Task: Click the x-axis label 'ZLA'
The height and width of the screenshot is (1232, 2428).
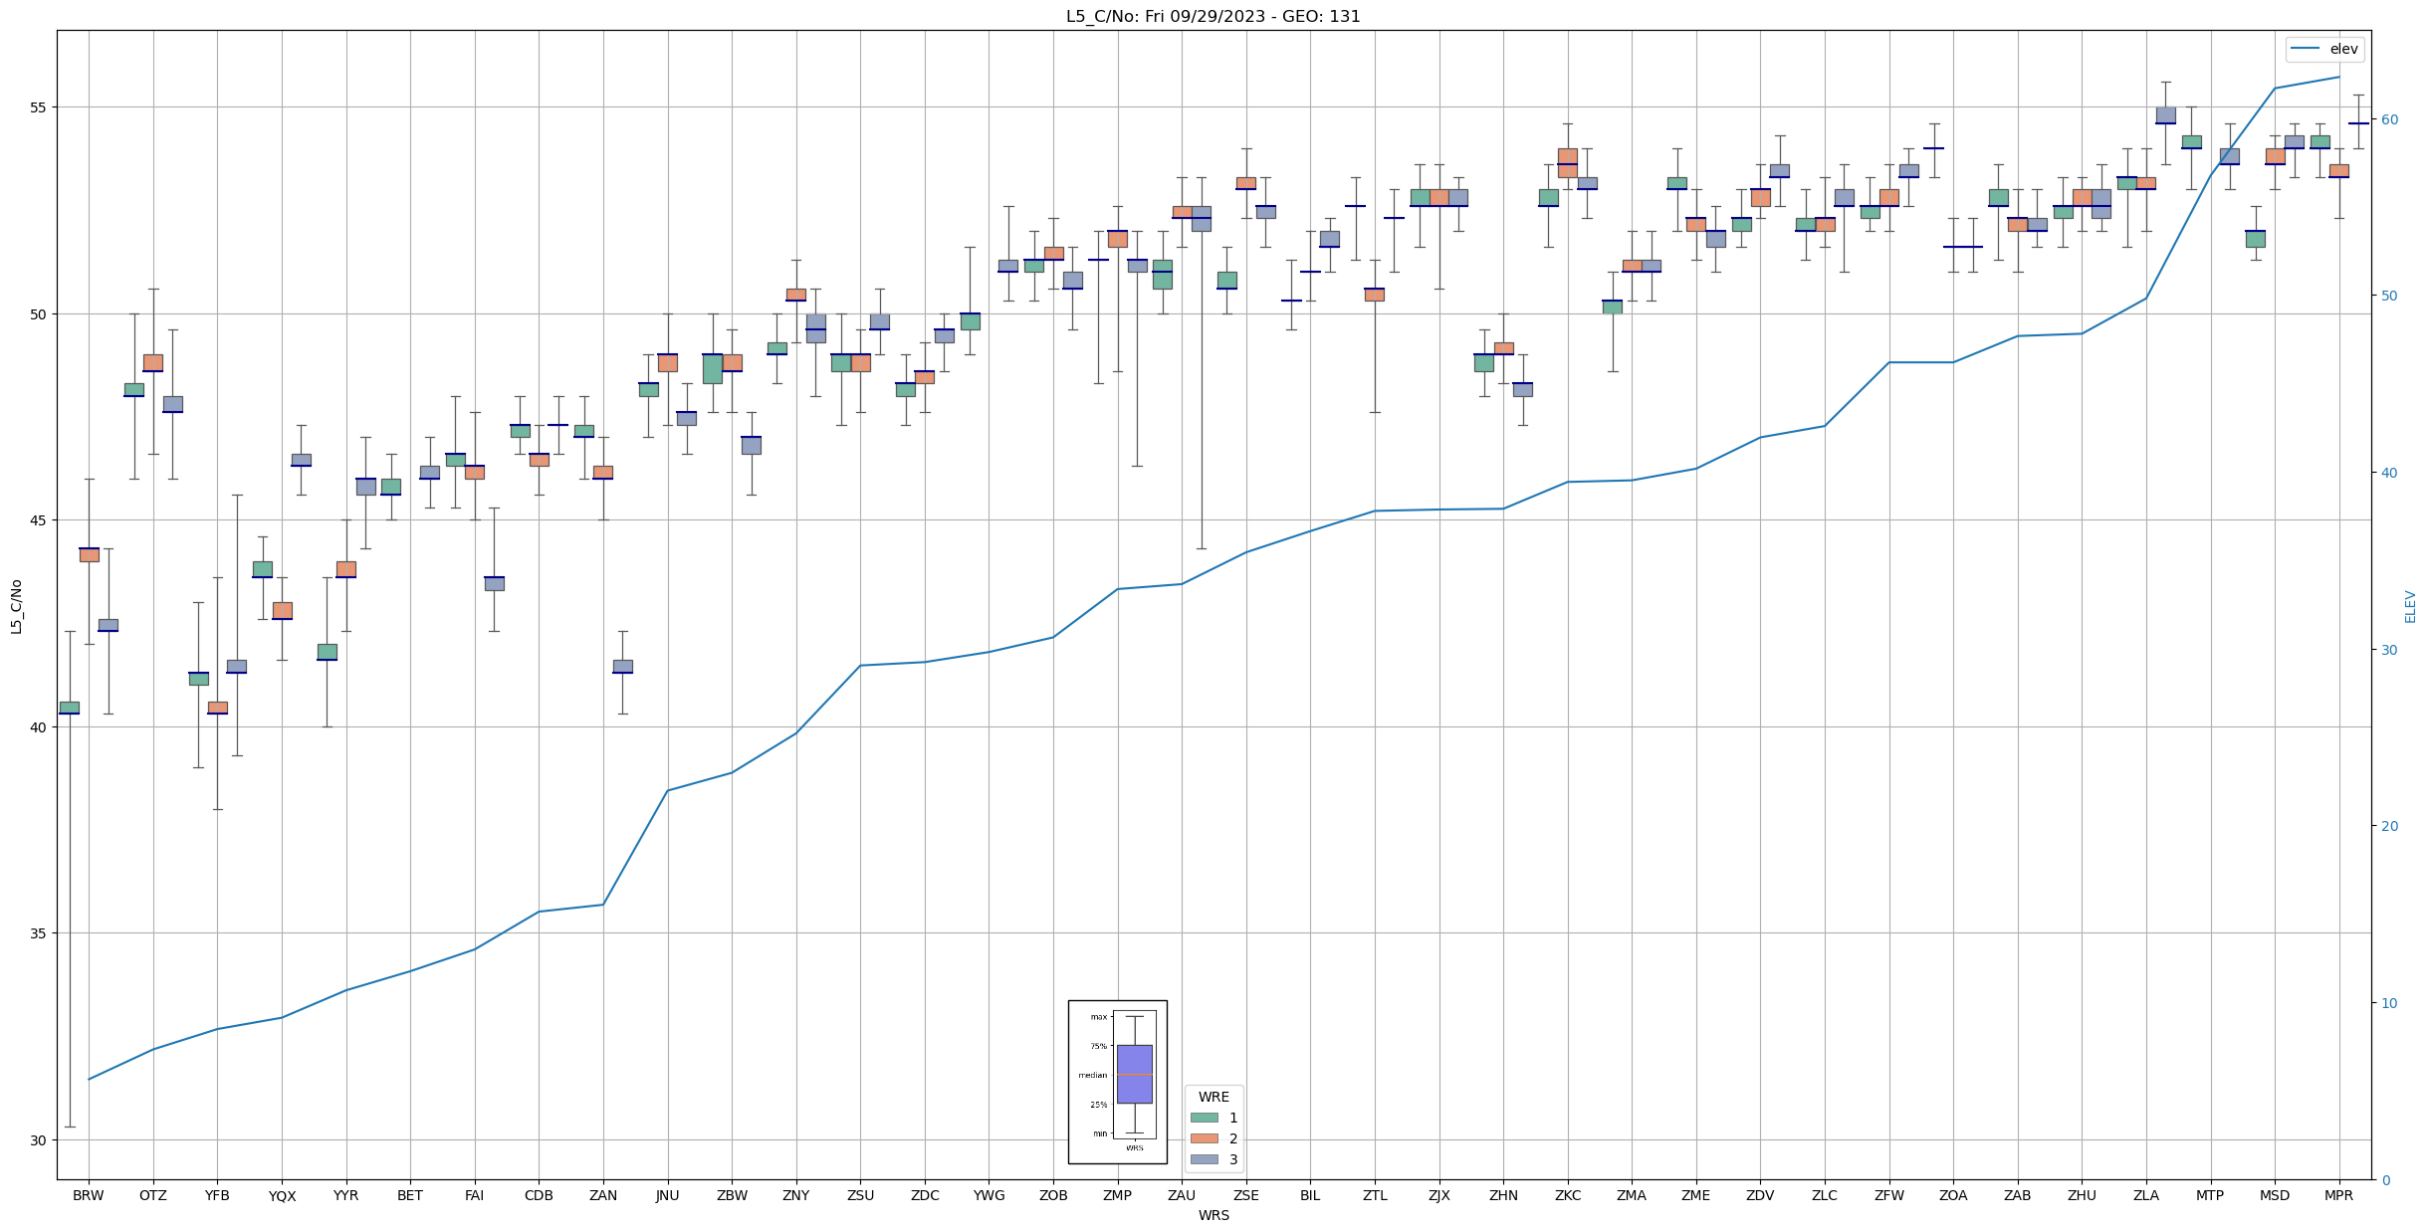Action: 2146,1195
